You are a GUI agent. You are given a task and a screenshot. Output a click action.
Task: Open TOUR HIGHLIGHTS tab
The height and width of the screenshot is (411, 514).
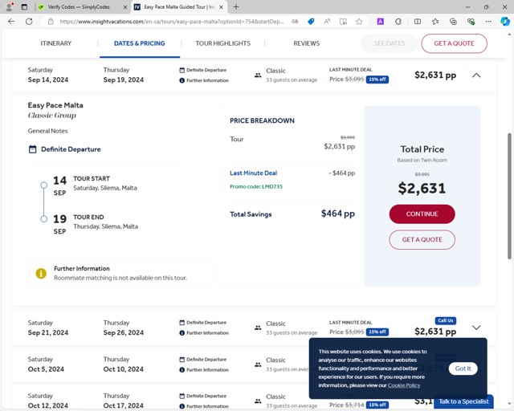tap(223, 43)
